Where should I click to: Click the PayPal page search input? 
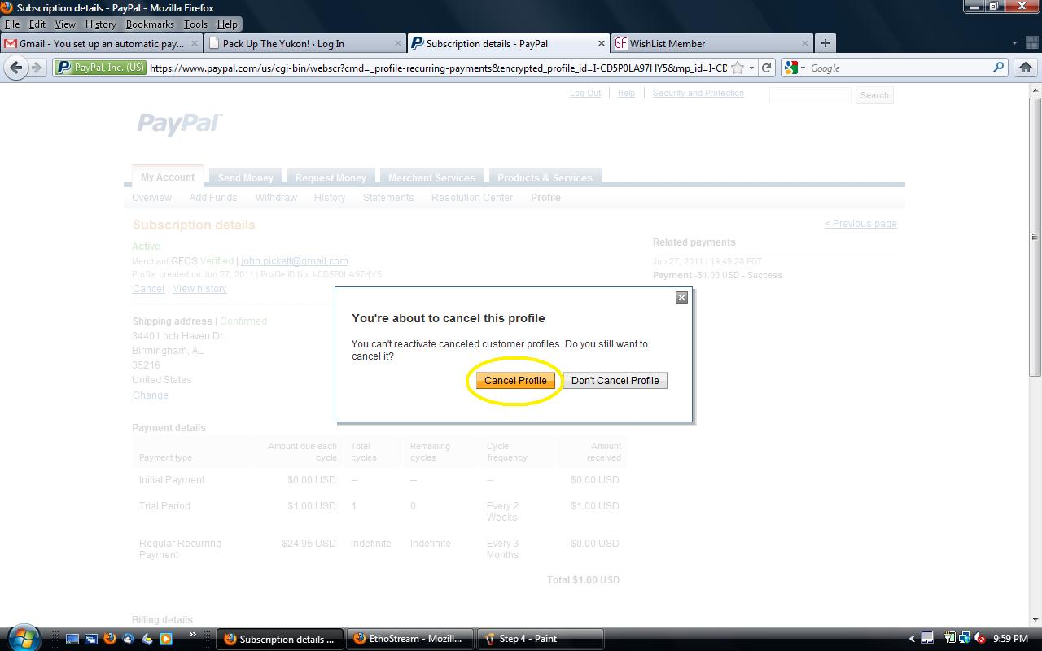tap(810, 95)
